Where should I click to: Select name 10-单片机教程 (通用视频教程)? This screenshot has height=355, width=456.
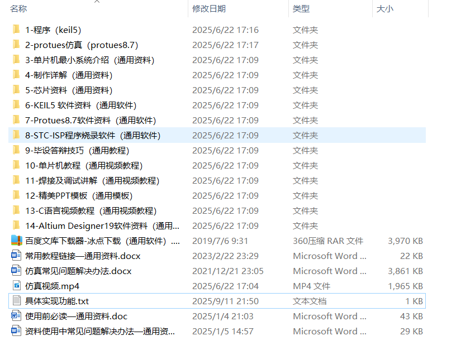coord(84,166)
